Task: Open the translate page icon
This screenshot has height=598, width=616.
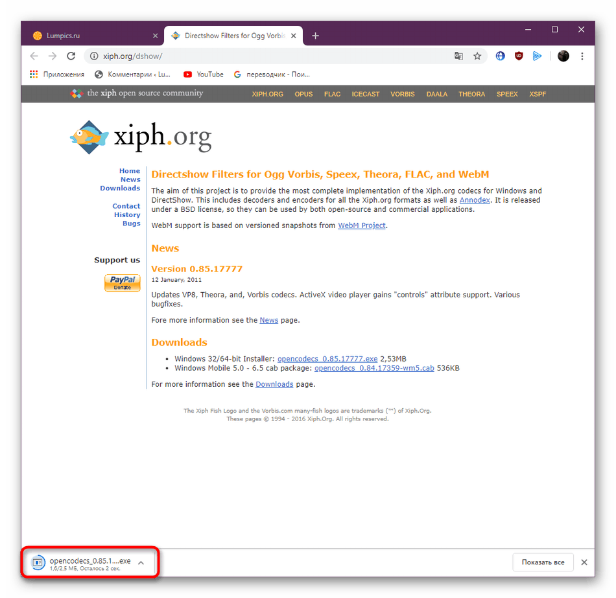Action: (x=458, y=56)
